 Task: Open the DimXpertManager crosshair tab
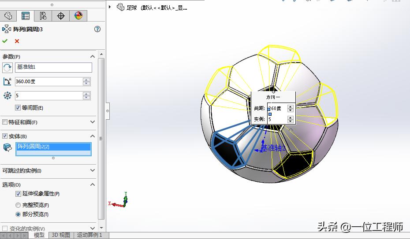[x=61, y=16]
